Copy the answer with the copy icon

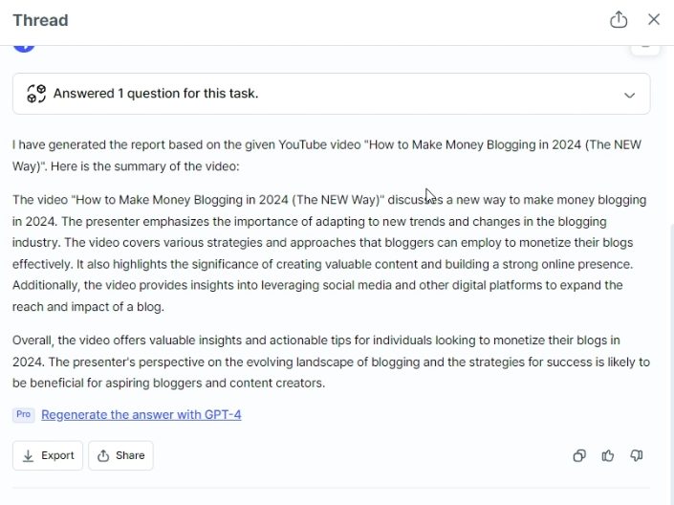coord(579,455)
